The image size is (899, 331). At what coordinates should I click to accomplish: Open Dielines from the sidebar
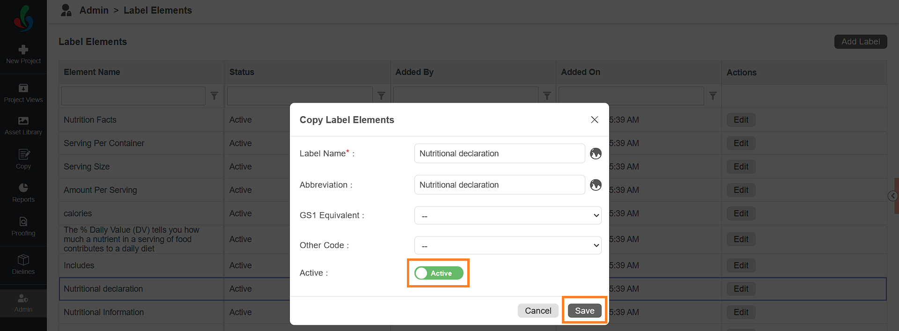(x=23, y=265)
